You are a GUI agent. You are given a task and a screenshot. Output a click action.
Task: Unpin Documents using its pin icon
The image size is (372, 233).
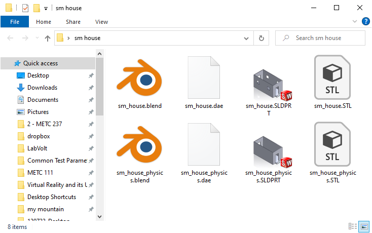coord(91,100)
